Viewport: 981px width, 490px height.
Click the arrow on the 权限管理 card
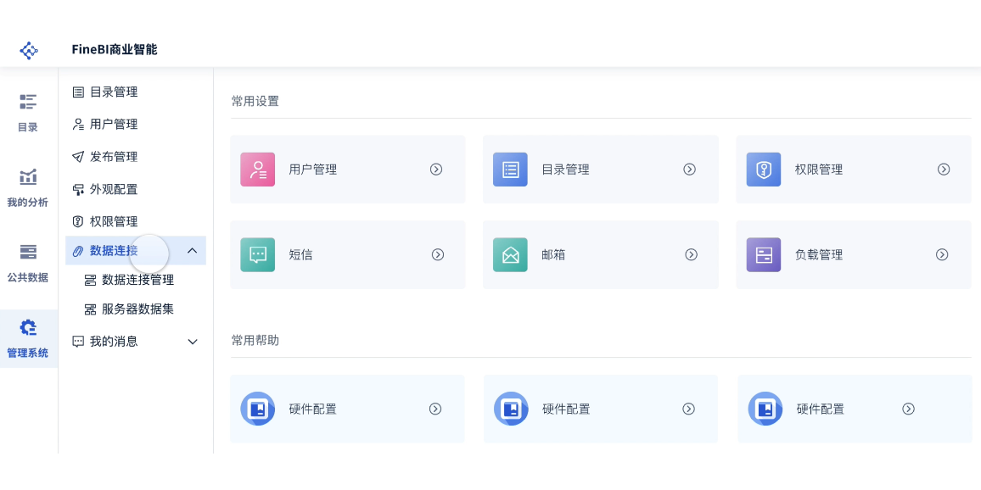(x=944, y=170)
